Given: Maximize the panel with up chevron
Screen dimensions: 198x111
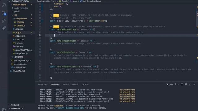Looking at the screenshot, I should [190, 84].
